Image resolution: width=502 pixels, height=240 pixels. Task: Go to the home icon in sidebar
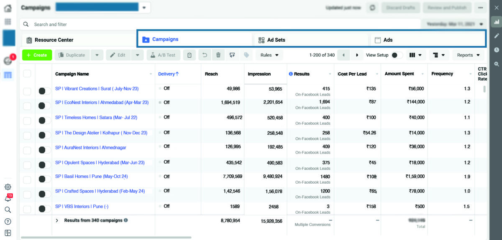[x=8, y=8]
